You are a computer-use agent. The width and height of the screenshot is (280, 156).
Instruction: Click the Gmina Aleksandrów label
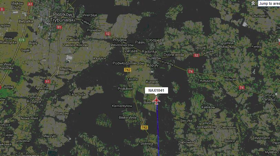[206, 125]
